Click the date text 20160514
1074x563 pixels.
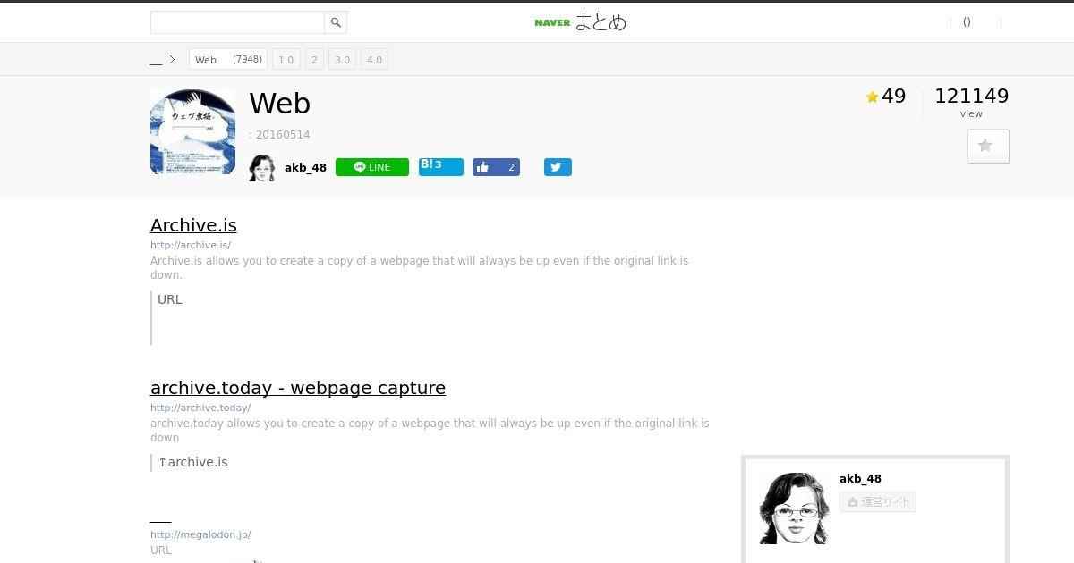click(282, 135)
